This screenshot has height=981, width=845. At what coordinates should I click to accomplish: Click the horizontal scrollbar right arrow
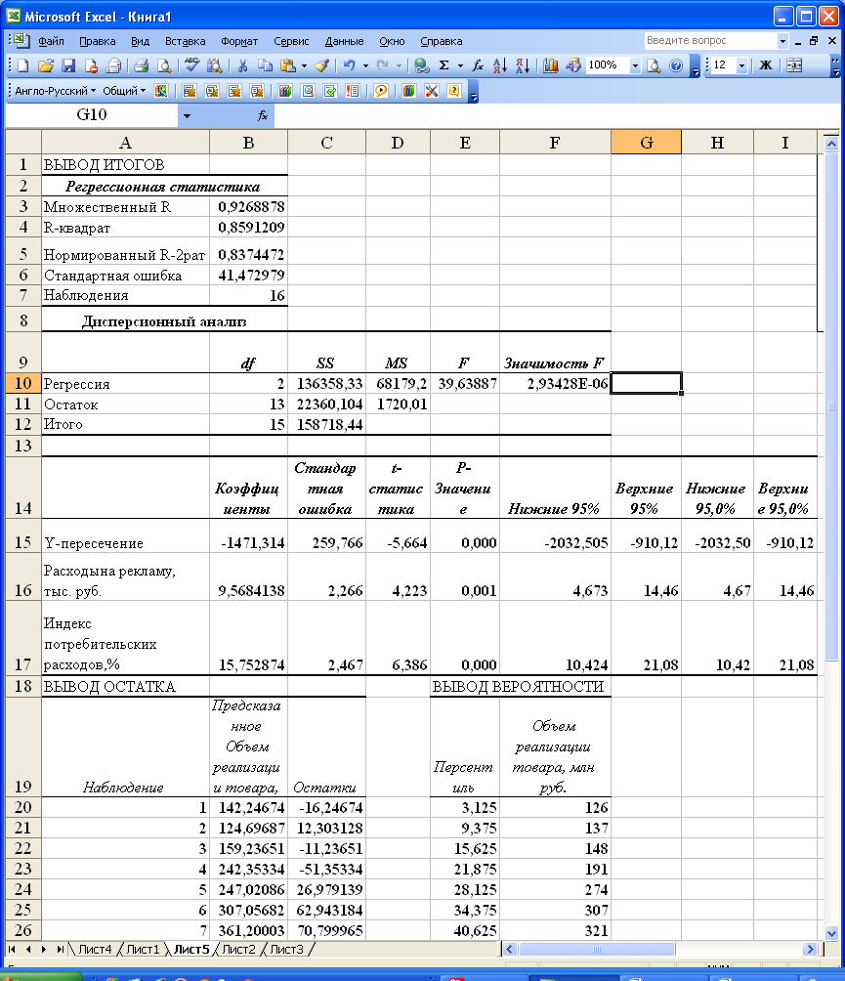coord(810,949)
